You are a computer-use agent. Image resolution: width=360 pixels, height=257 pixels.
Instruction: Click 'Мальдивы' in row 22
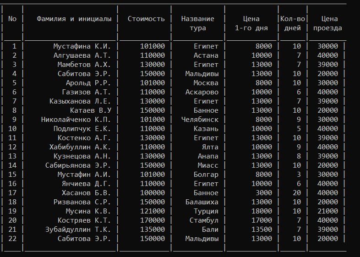coord(202,239)
